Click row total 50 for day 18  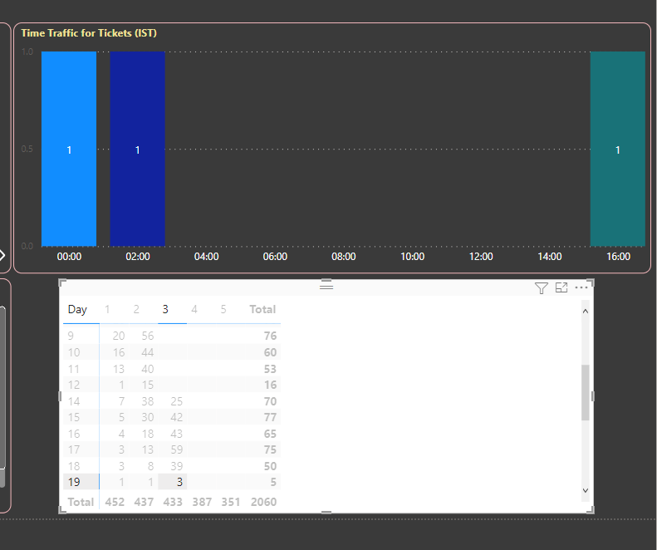tap(270, 466)
